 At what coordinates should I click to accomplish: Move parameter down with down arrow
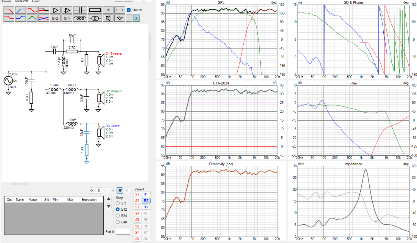pyautogui.click(x=109, y=206)
